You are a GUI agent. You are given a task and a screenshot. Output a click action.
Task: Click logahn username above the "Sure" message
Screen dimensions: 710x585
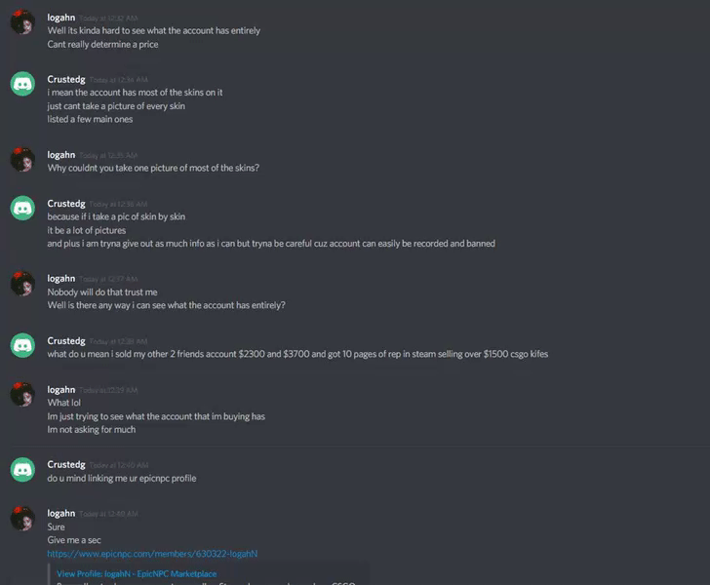coord(61,514)
